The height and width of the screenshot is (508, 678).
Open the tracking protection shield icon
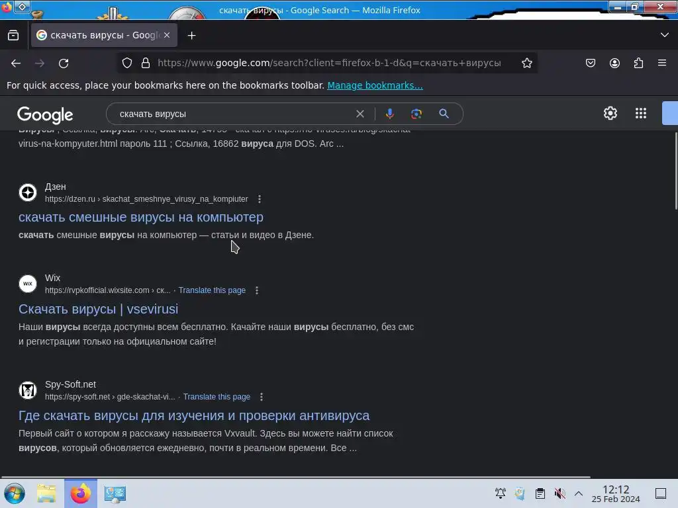tap(126, 63)
